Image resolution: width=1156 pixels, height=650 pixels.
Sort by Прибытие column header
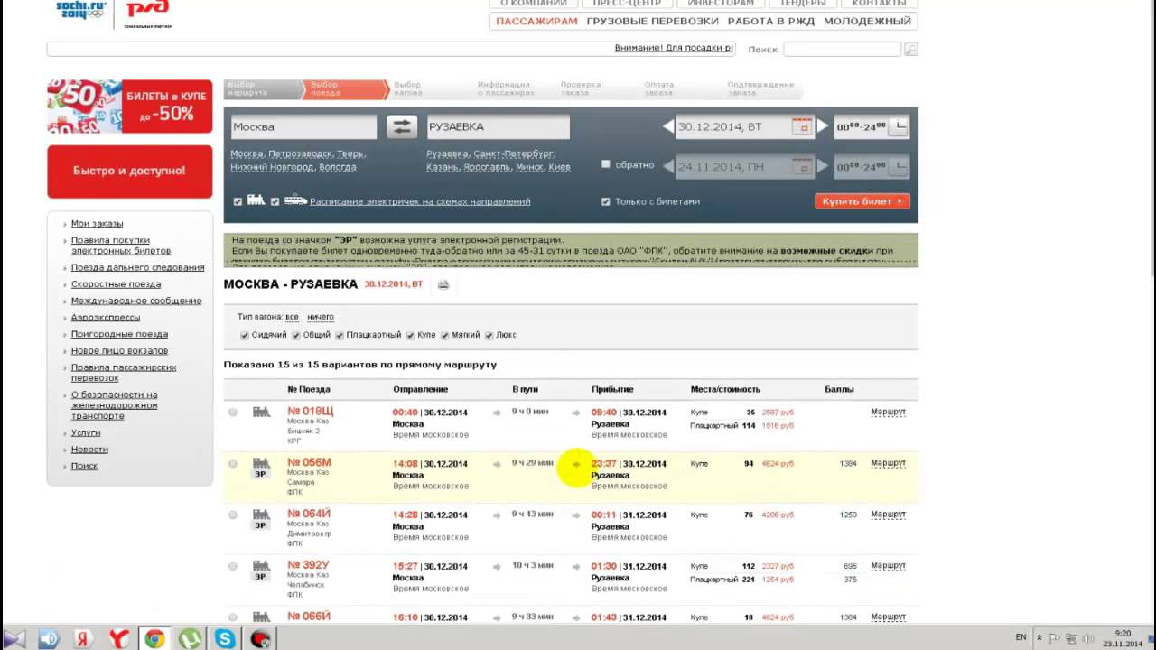[612, 389]
